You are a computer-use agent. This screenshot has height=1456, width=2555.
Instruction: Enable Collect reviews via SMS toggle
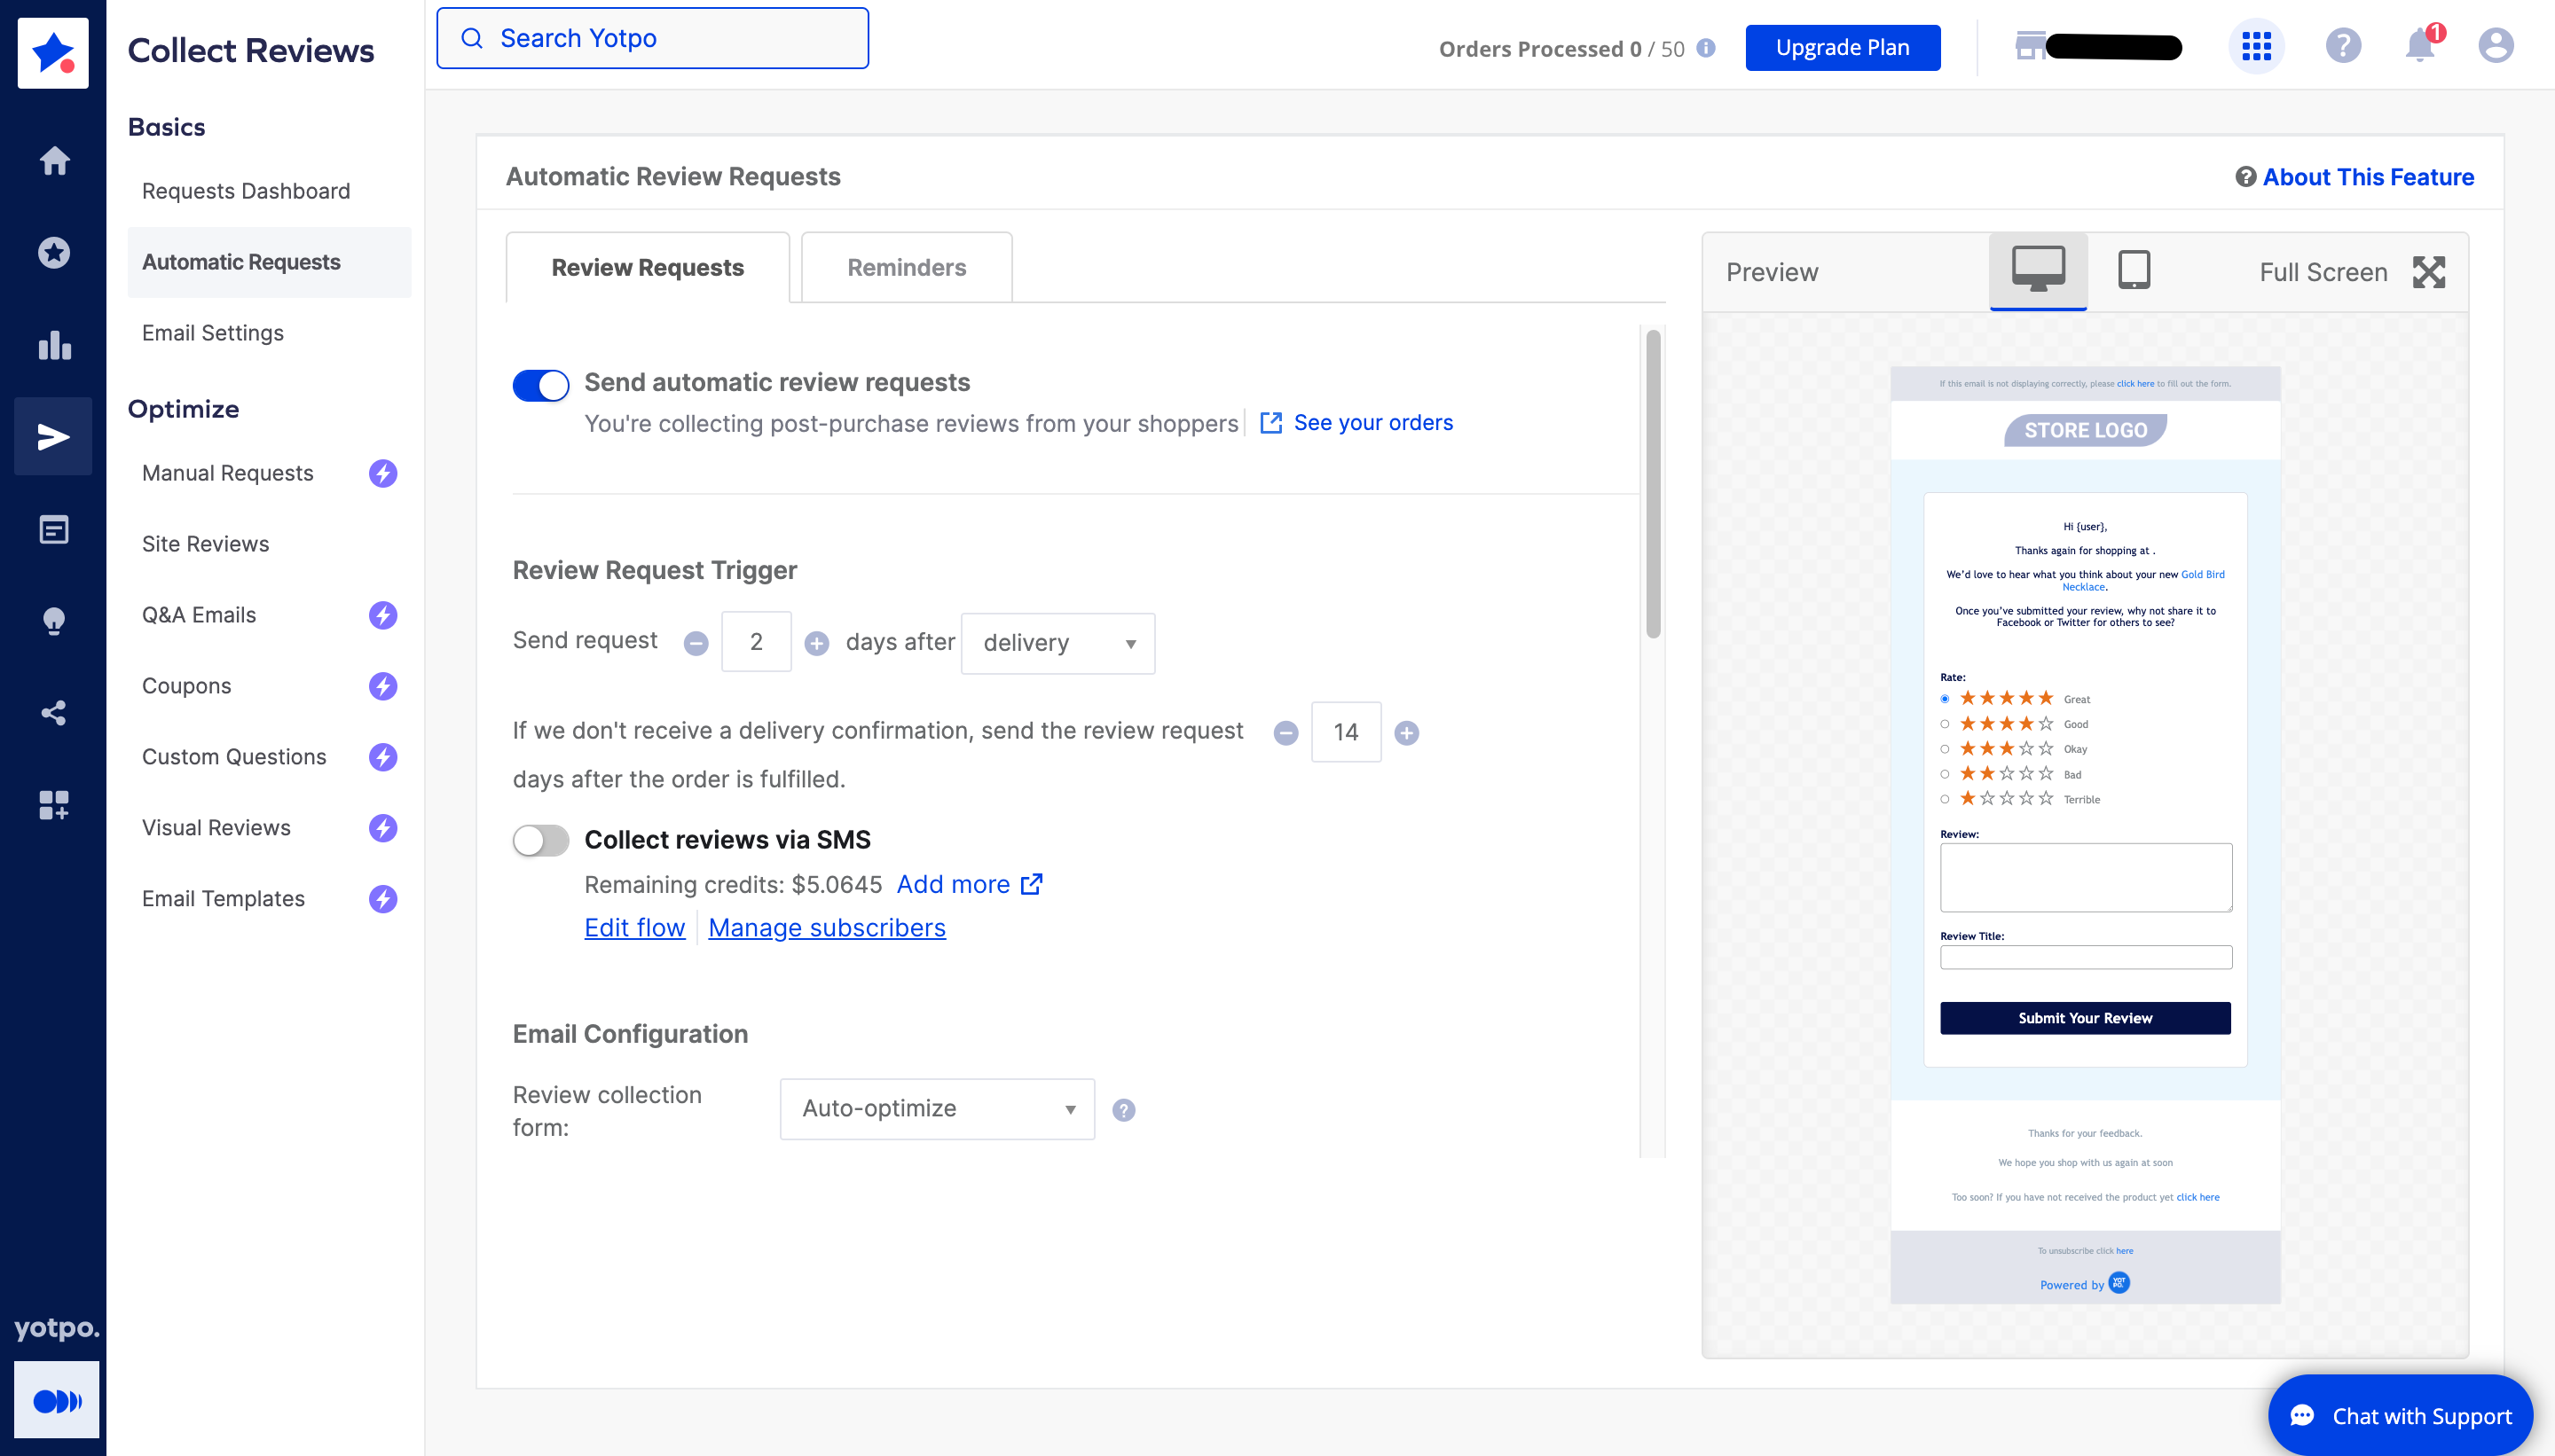[540, 839]
